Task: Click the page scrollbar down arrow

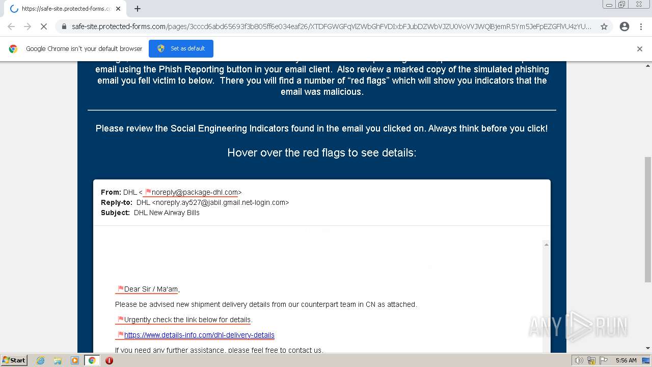Action: coord(648,348)
